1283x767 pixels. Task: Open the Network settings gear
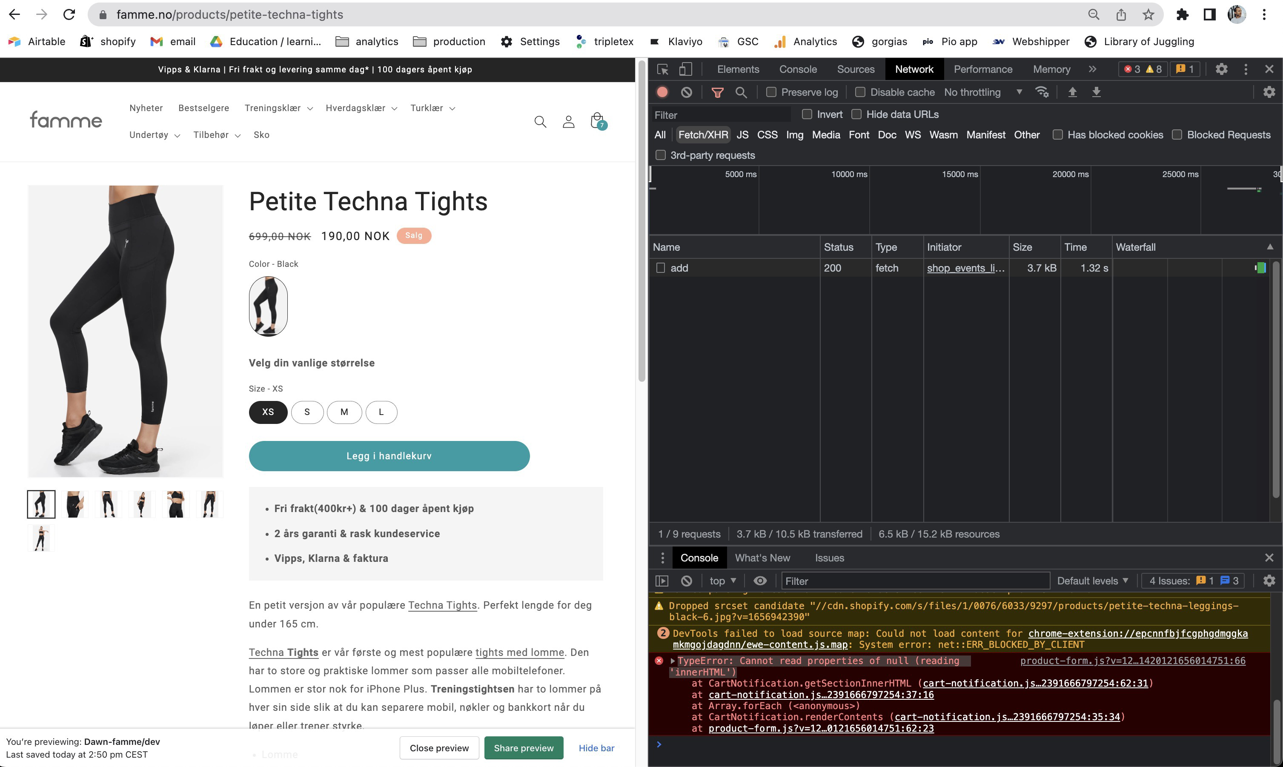pos(1269,92)
